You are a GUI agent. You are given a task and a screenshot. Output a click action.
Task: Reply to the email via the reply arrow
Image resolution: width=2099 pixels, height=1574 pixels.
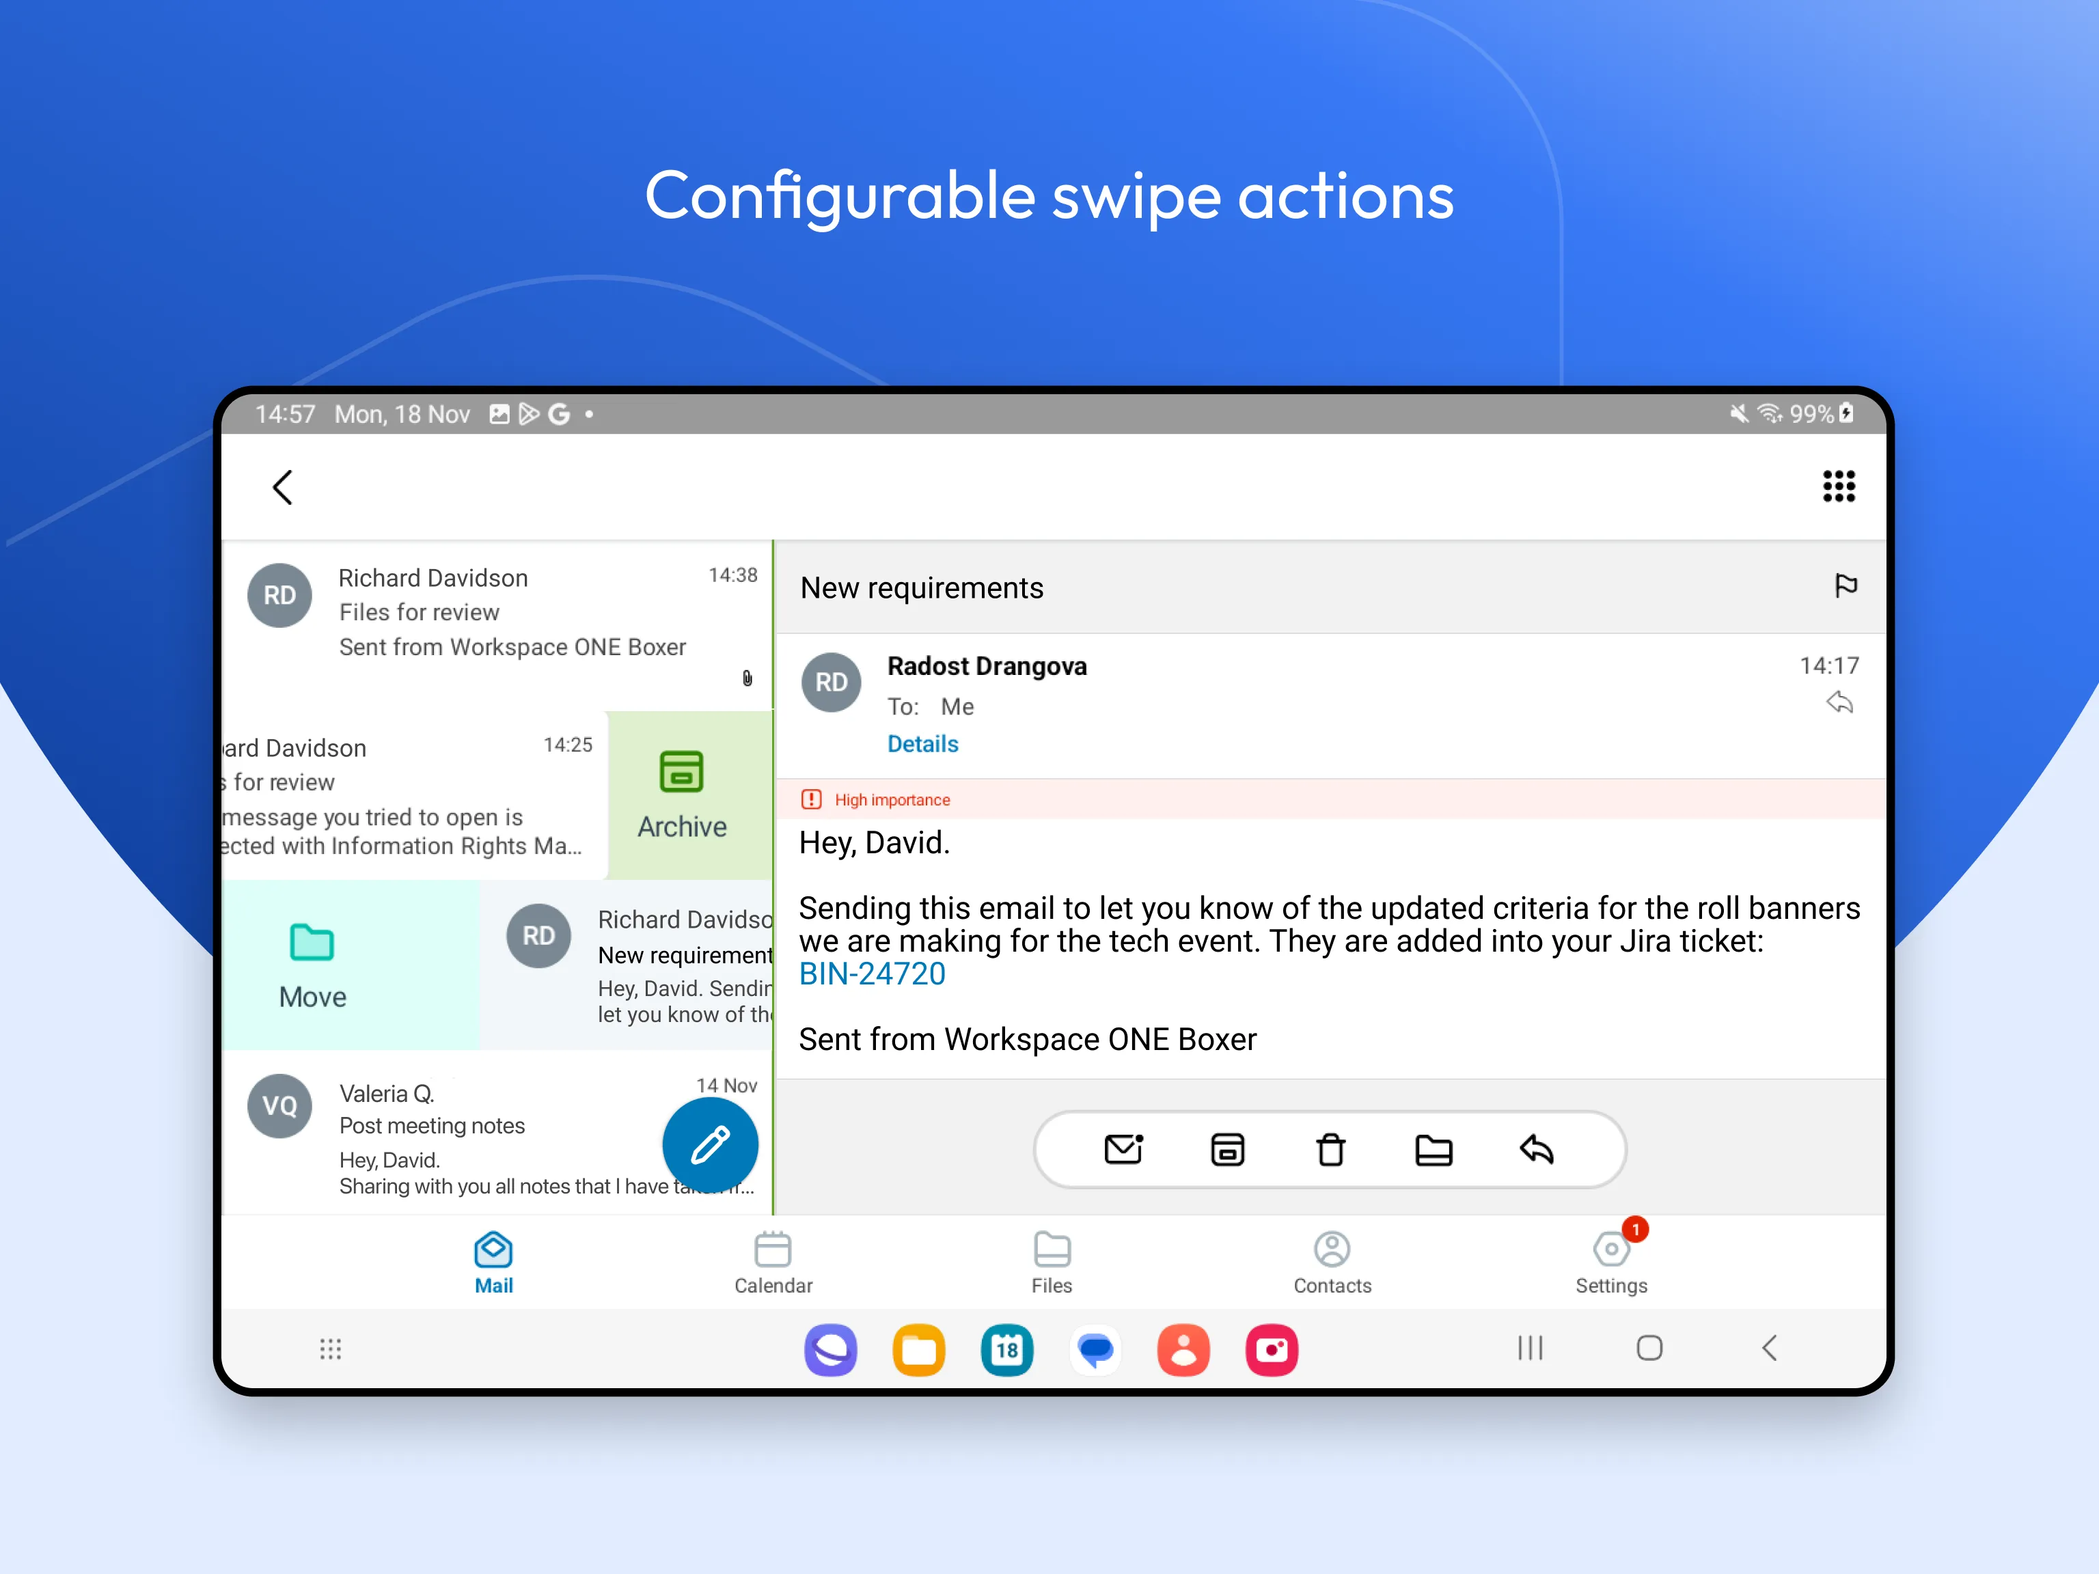pos(1536,1149)
